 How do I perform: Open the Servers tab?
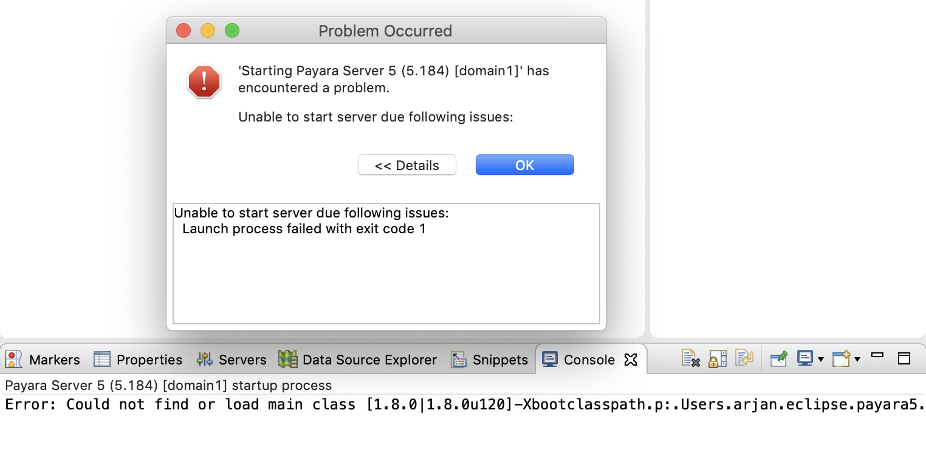coord(231,360)
